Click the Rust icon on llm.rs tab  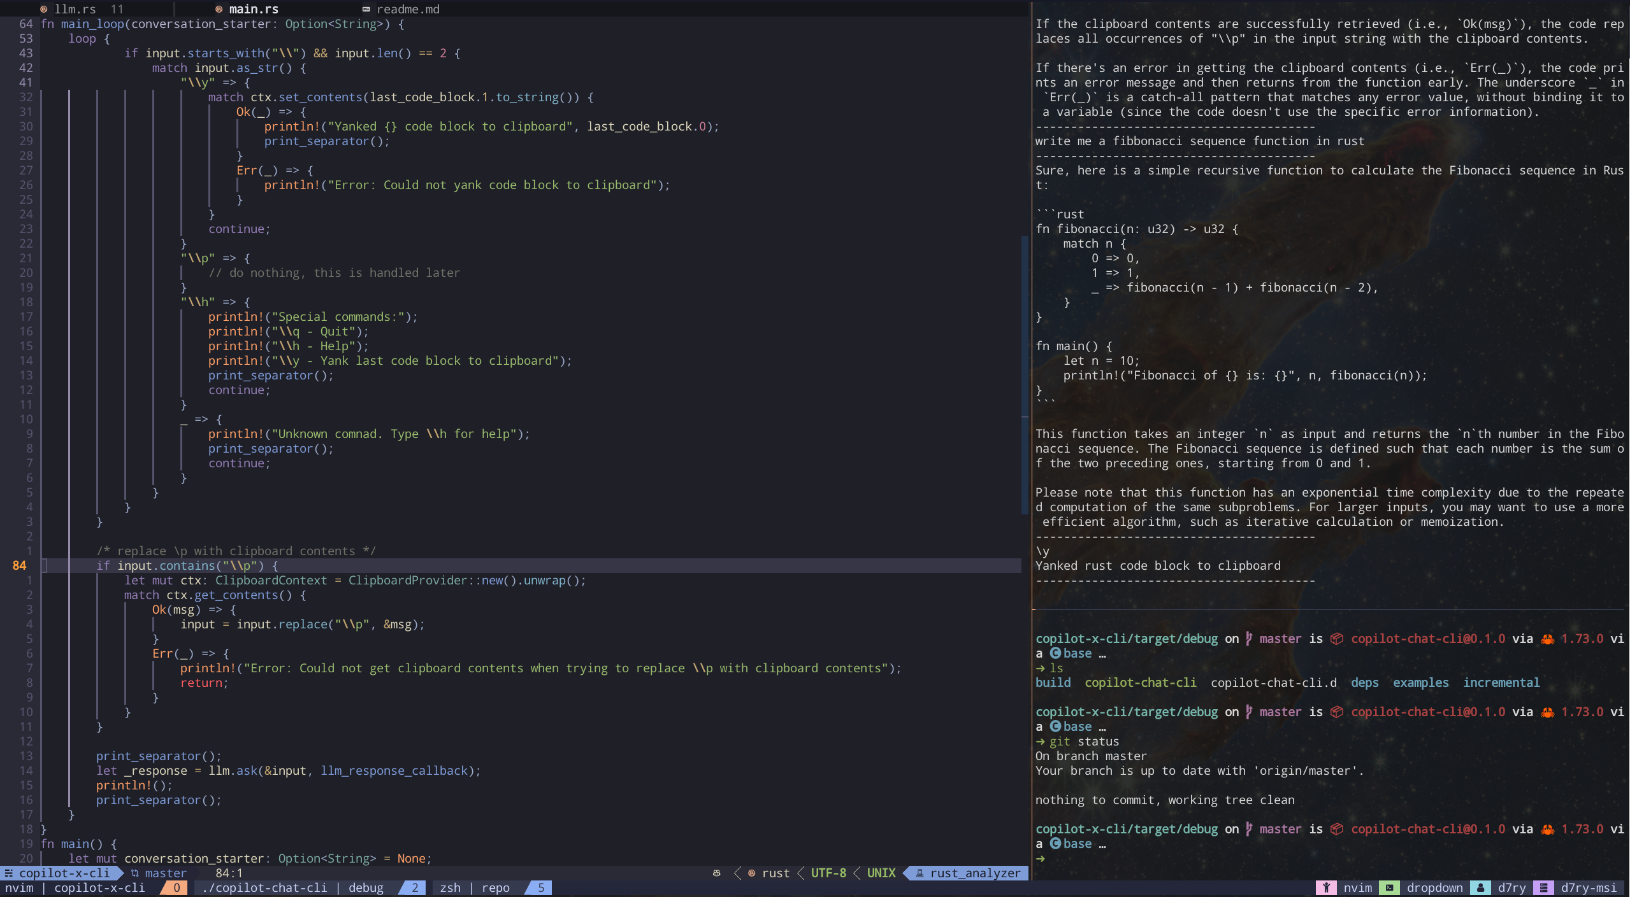(43, 9)
